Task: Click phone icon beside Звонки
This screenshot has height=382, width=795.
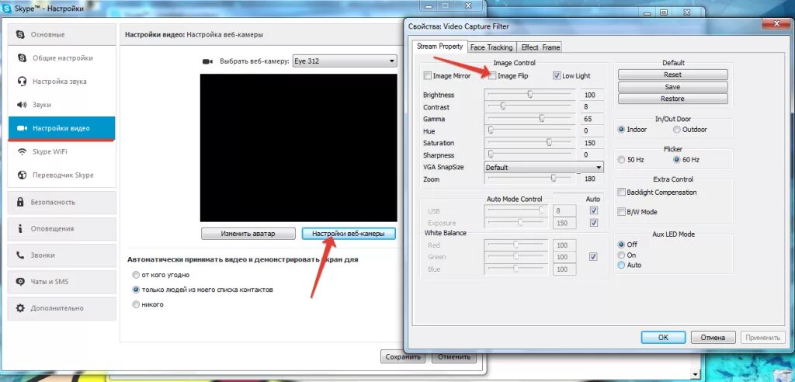Action: click(x=20, y=255)
